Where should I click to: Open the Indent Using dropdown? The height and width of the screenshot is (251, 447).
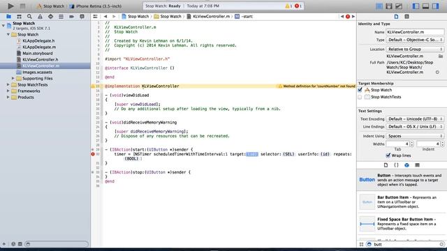(x=415, y=136)
